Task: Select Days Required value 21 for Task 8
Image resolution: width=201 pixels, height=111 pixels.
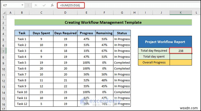Action: pos(65,80)
